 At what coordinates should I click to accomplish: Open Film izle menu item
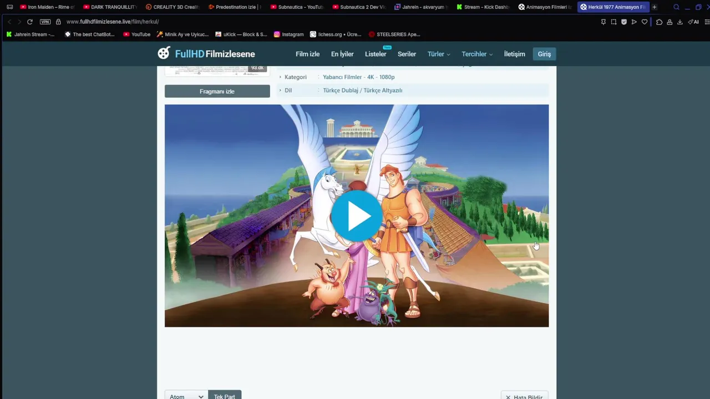pos(307,54)
